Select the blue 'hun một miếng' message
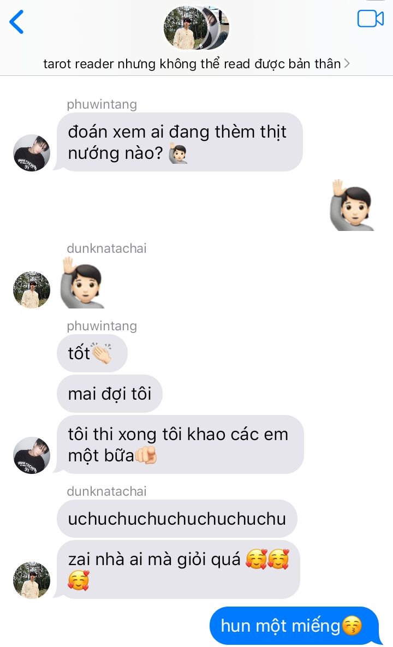393x647 pixels. pos(294,626)
